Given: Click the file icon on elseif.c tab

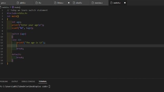Looking at the screenshot, I should point(74,3).
